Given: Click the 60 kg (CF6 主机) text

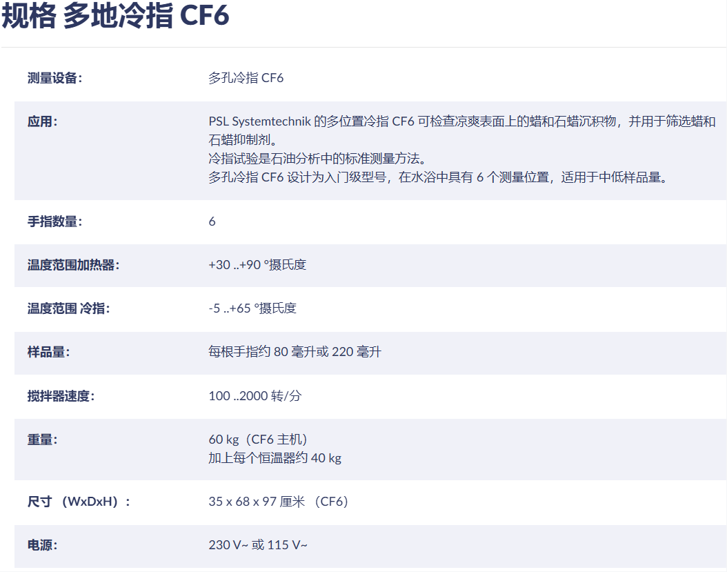Looking at the screenshot, I should point(258,440).
